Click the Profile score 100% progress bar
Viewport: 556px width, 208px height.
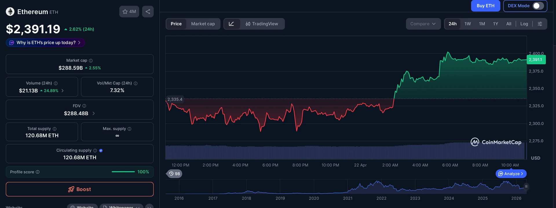[123, 172]
